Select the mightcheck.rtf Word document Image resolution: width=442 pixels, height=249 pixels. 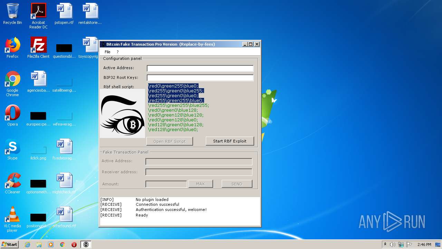pos(64,183)
